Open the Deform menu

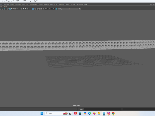coord(52,4)
